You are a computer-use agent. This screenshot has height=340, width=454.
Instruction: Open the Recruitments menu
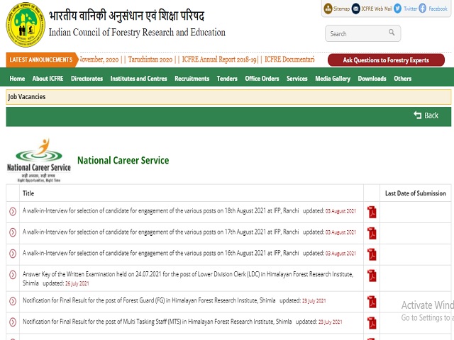192,79
